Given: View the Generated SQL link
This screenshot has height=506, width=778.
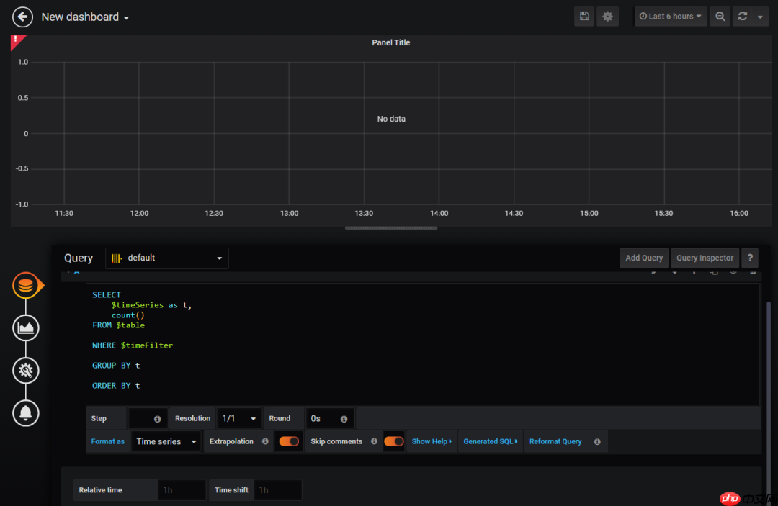Looking at the screenshot, I should coord(490,441).
